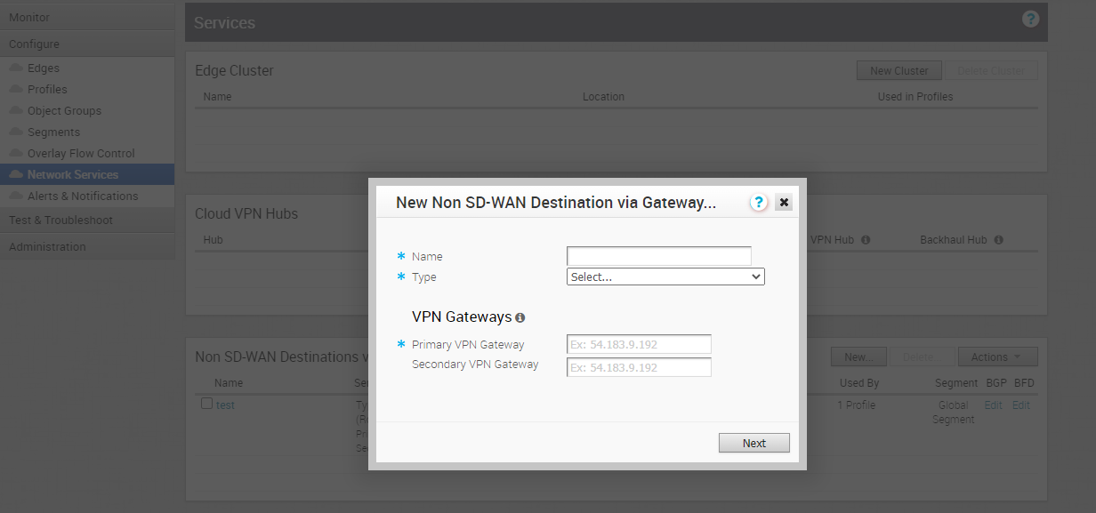Click the cloud icon beside Profiles
The width and height of the screenshot is (1096, 513).
click(x=16, y=89)
